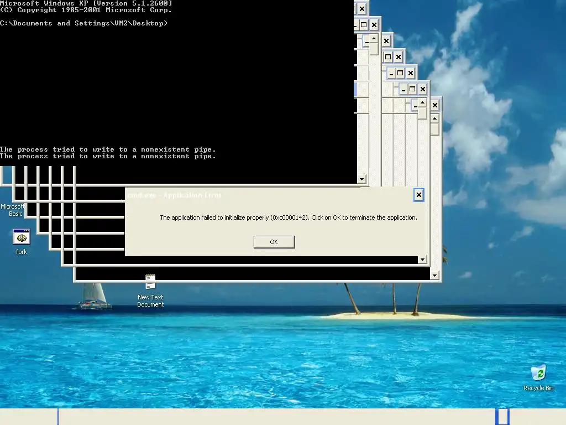The image size is (566, 425).
Task: Select the Recycle Bin icon
Action: [x=538, y=378]
